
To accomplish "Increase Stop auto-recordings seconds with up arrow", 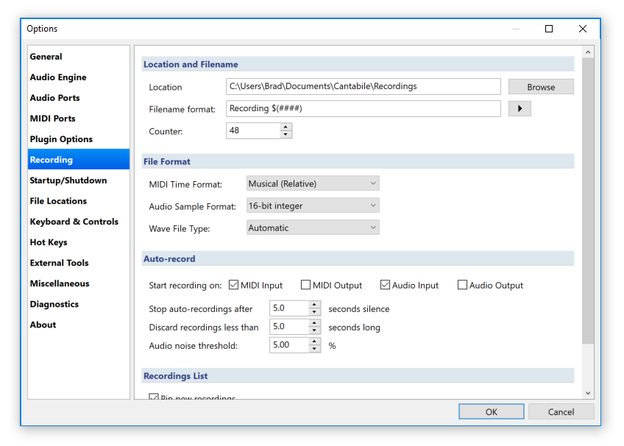I will point(314,305).
